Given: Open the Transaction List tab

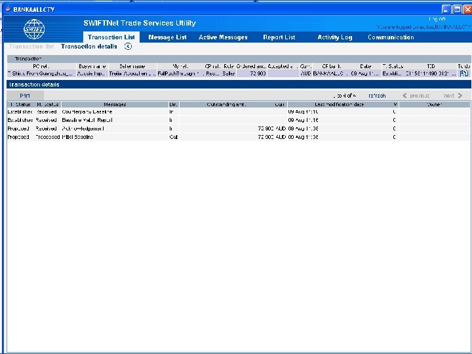Looking at the screenshot, I should [x=111, y=37].
